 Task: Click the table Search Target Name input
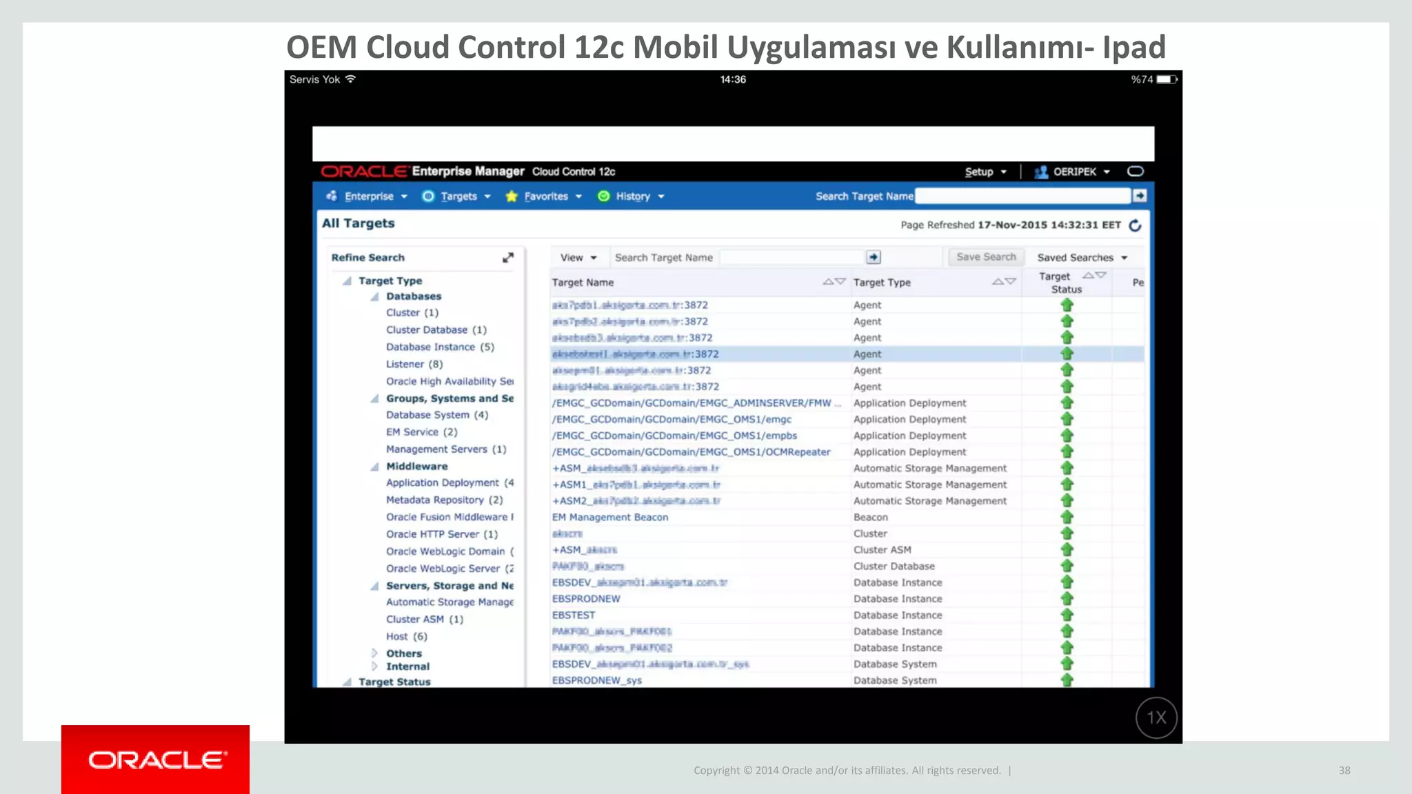(x=793, y=257)
